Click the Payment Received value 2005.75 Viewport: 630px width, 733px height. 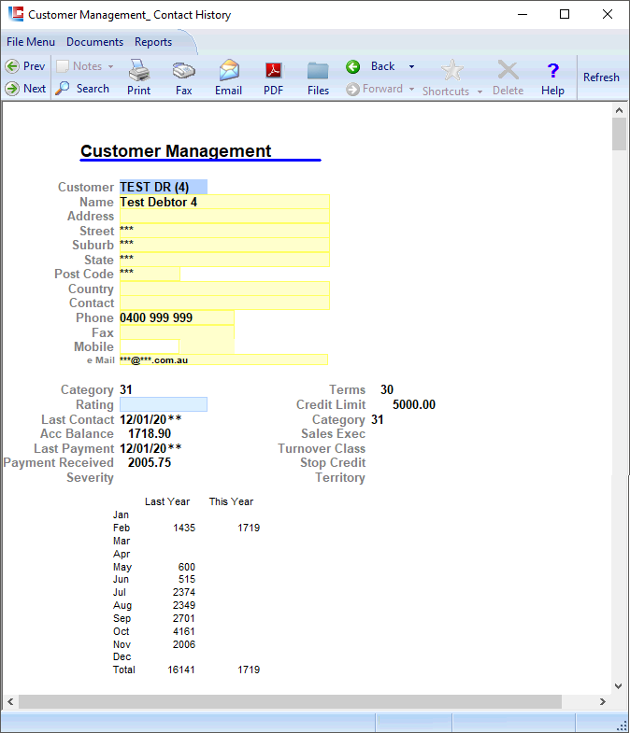[x=150, y=462]
